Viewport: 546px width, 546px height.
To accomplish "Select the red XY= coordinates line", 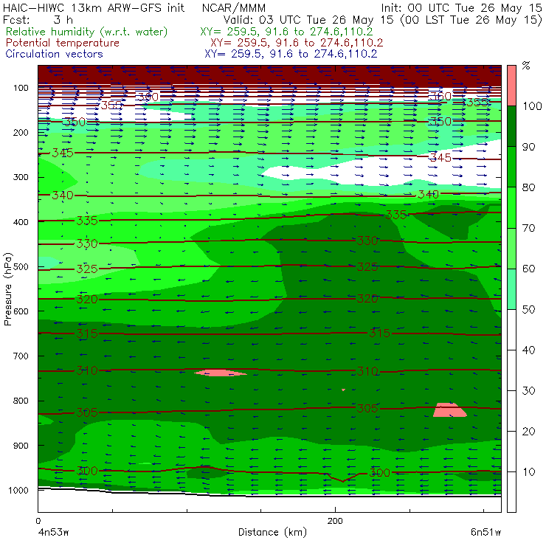I will [x=297, y=43].
